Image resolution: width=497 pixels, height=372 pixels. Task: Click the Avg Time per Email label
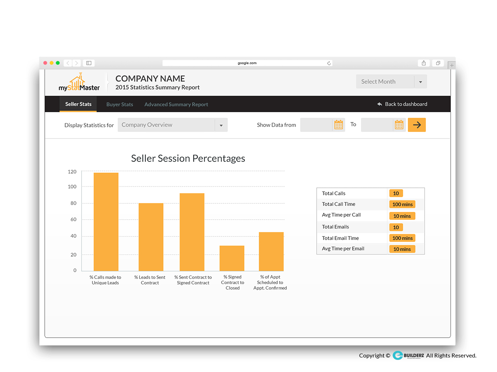coord(343,248)
